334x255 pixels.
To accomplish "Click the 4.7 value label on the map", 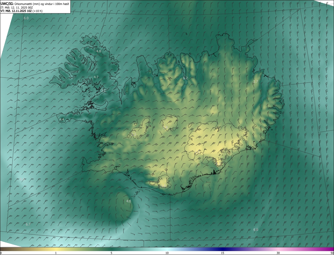I will (96, 77).
